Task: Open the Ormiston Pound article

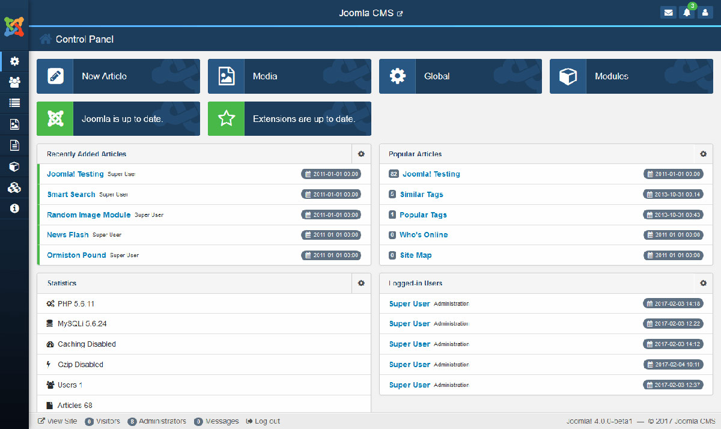Action: pos(76,255)
